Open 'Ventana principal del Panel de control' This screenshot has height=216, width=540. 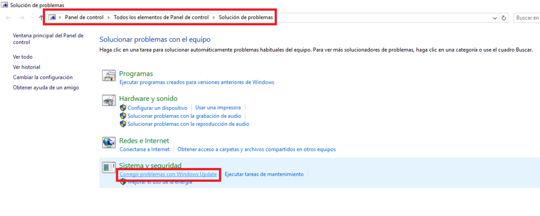click(x=48, y=39)
